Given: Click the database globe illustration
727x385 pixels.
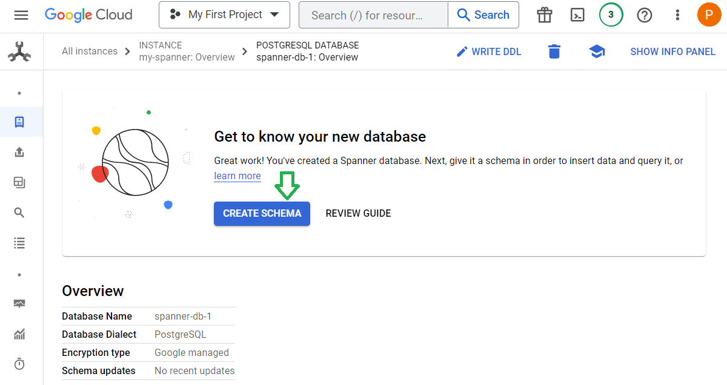Looking at the screenshot, I should point(135,163).
